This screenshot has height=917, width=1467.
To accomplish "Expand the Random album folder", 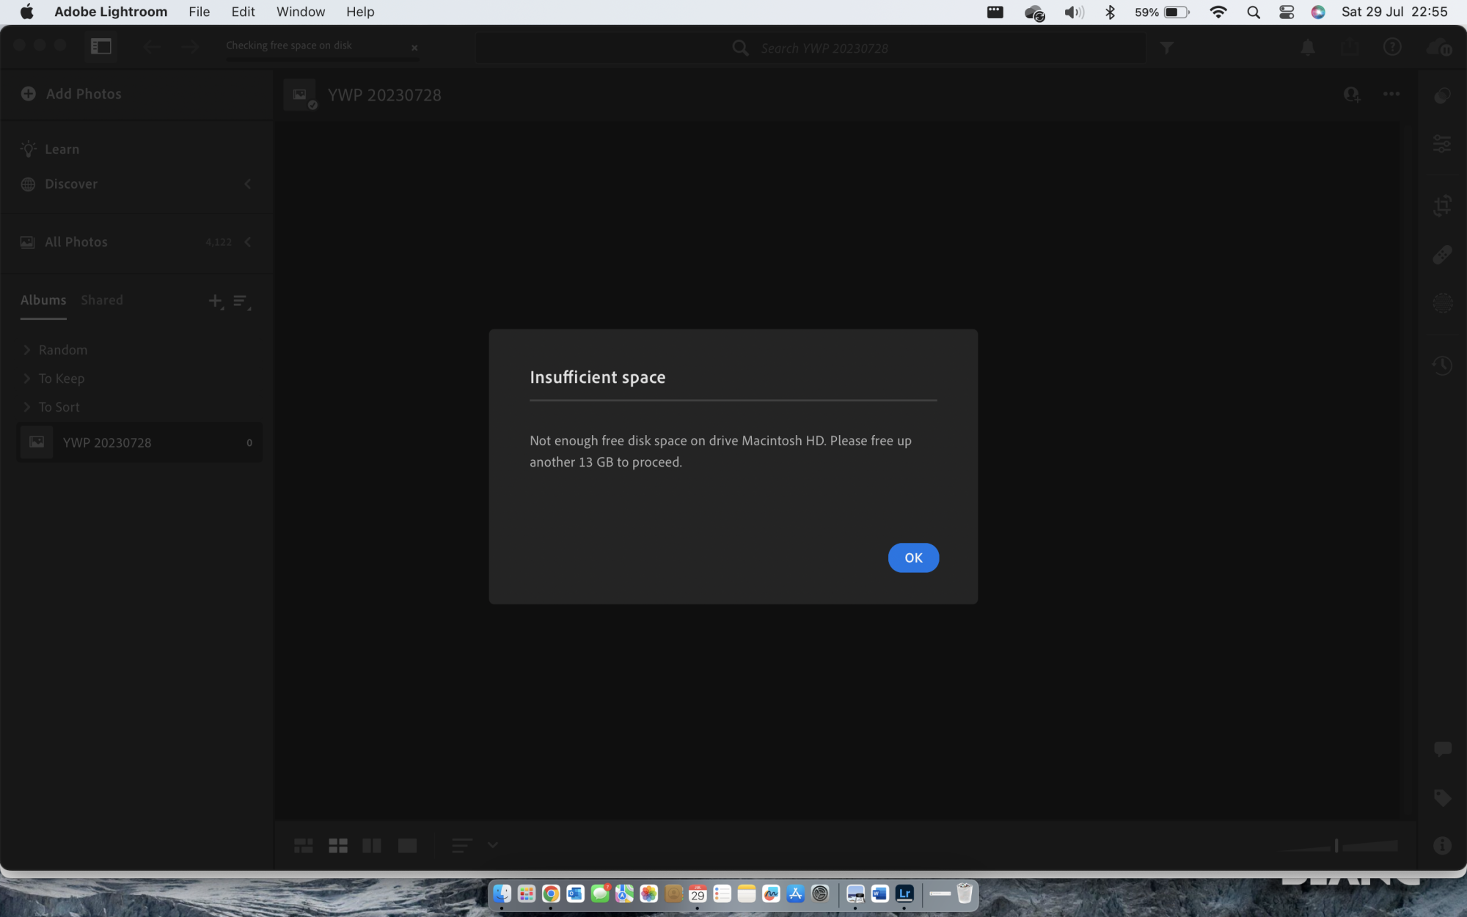I will 27,350.
